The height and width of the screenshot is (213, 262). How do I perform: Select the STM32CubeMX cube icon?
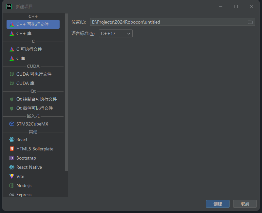(x=12, y=124)
